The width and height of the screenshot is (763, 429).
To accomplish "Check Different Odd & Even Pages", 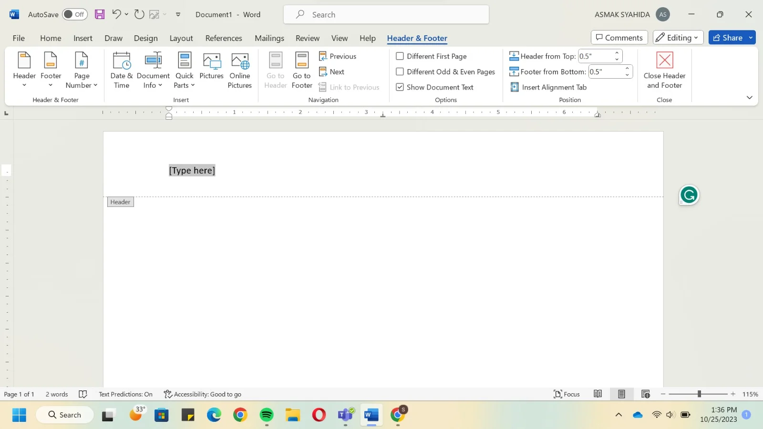I will point(400,72).
